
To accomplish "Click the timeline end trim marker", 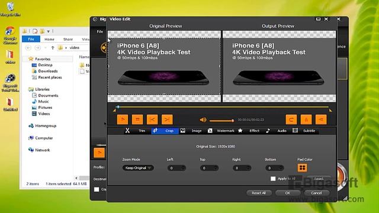I will tap(330, 111).
